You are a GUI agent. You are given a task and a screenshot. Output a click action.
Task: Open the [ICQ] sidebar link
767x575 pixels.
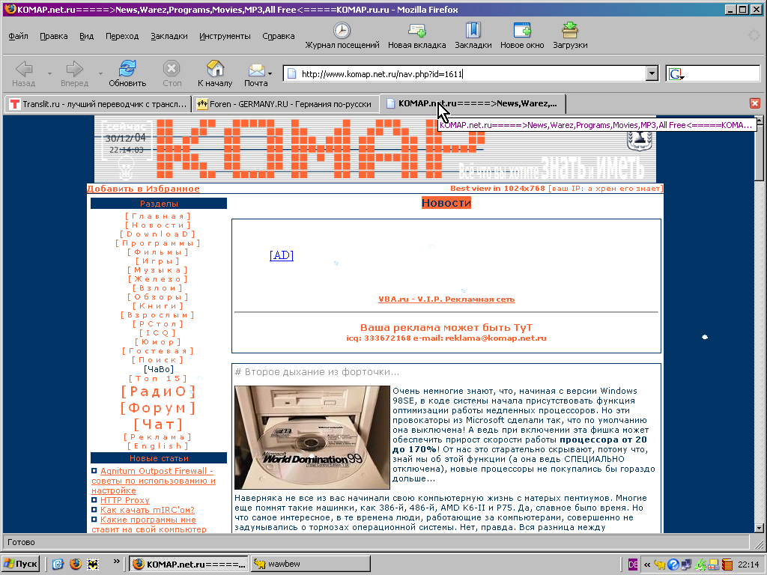[157, 333]
